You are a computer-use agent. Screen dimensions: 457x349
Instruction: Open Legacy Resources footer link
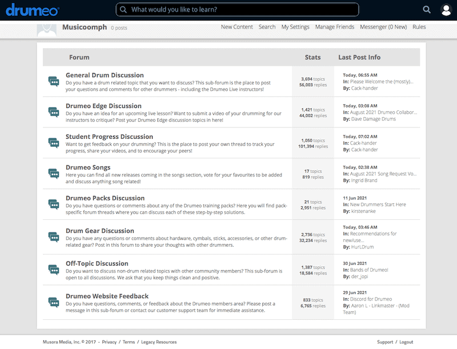[x=159, y=342]
